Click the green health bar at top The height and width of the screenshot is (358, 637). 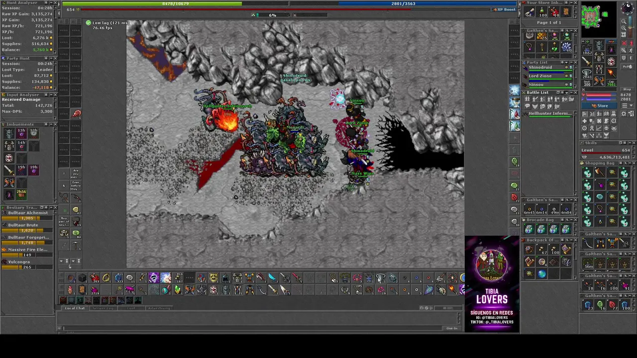(175, 3)
